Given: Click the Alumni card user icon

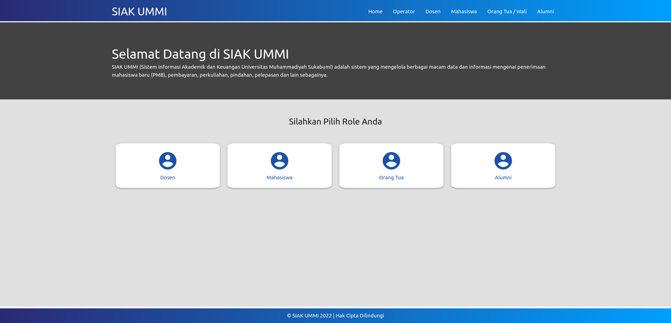Looking at the screenshot, I should [x=503, y=161].
